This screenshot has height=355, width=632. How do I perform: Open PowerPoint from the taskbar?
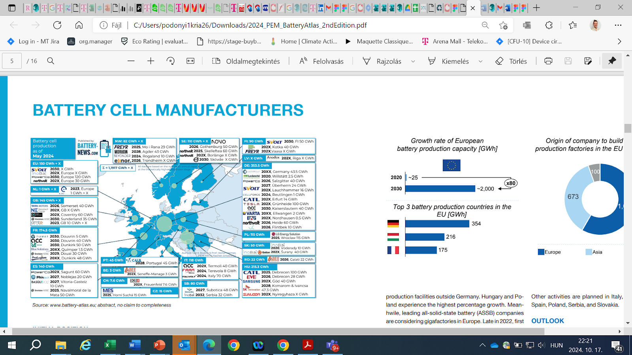click(x=159, y=346)
